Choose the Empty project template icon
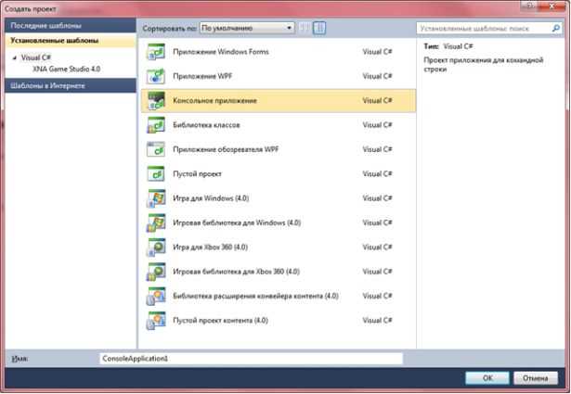Image resolution: width=571 pixels, height=394 pixels. click(x=156, y=173)
